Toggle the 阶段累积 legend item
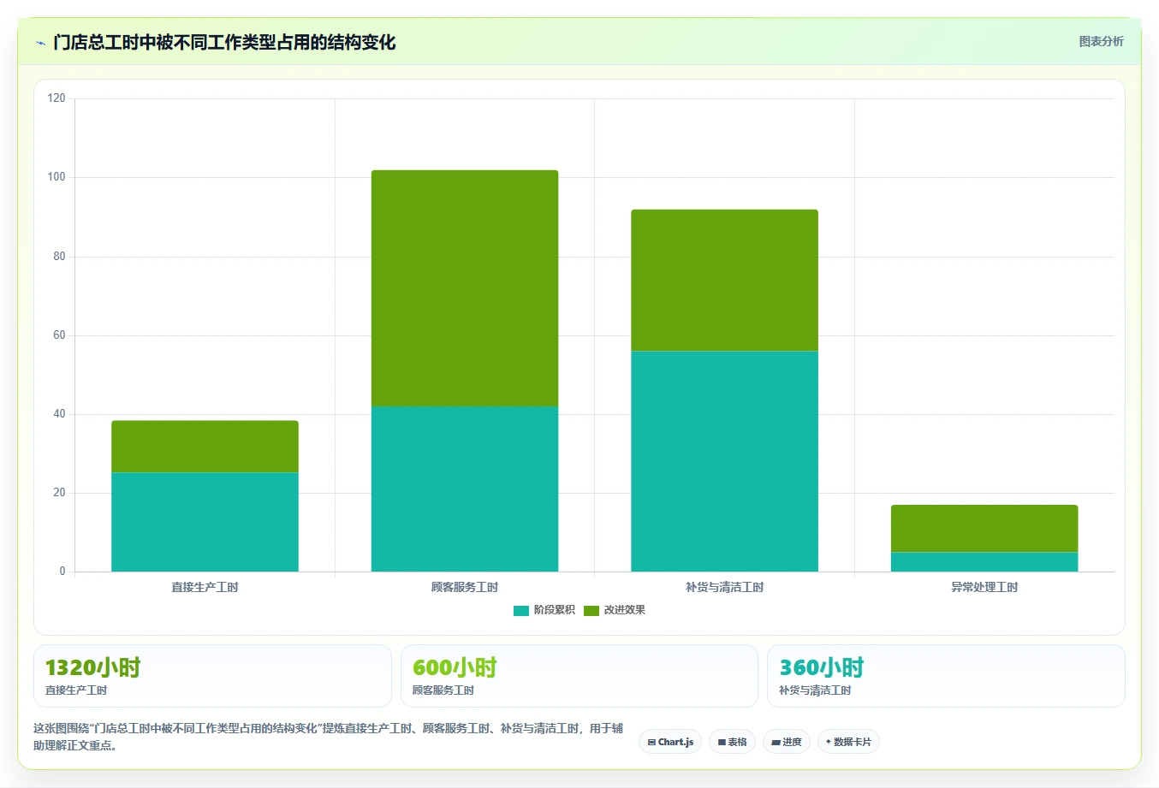The height and width of the screenshot is (788, 1159). (x=544, y=610)
